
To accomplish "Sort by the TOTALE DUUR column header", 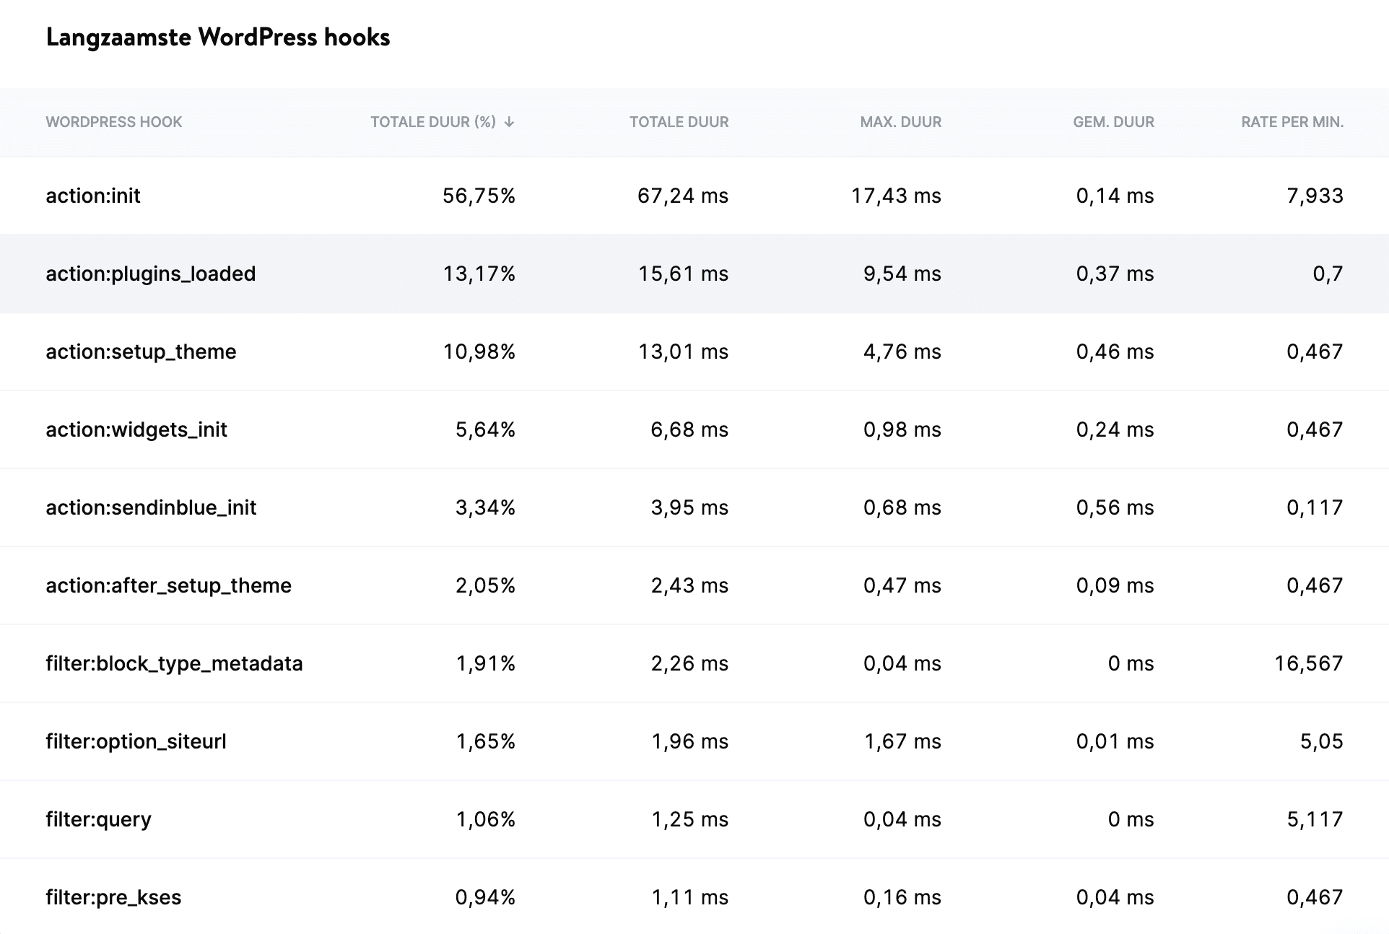I will pos(678,122).
